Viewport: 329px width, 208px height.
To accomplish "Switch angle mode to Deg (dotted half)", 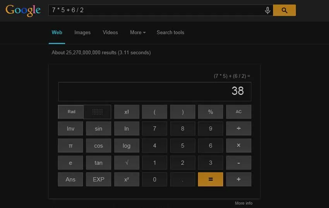I will (98, 112).
